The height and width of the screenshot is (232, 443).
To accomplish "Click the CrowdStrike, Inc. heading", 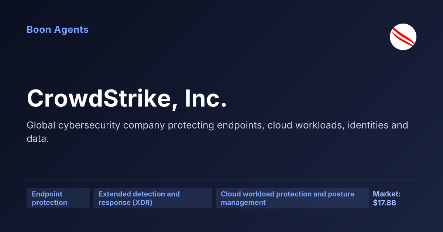I will (127, 99).
